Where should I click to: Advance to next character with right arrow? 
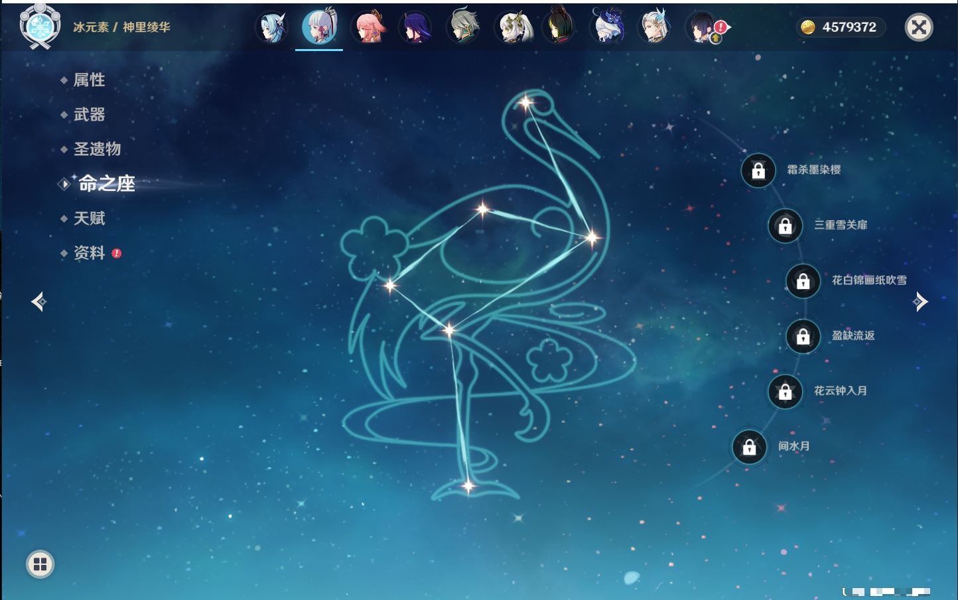click(x=920, y=302)
